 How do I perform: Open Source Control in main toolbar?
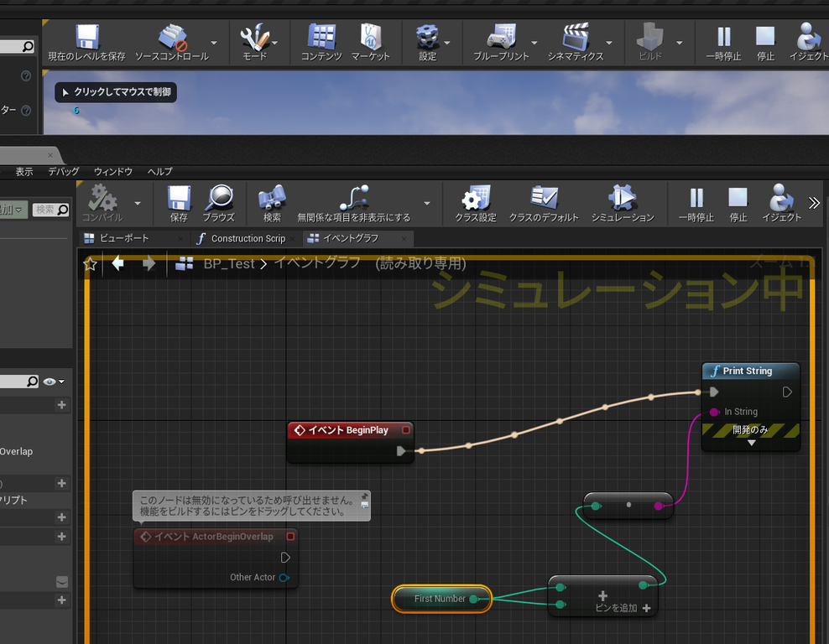[x=172, y=43]
